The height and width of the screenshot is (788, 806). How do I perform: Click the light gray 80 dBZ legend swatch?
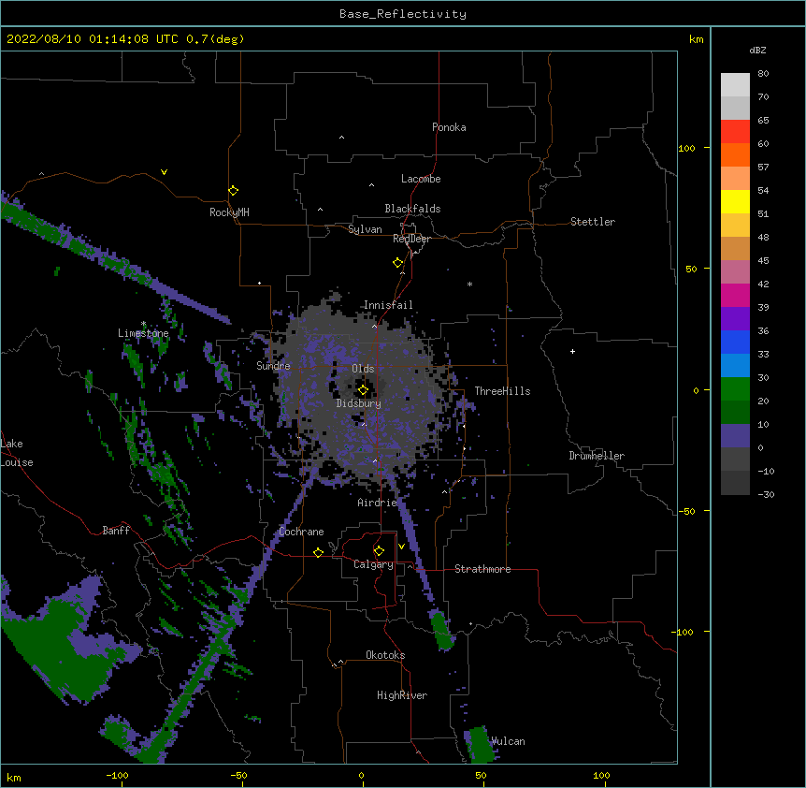(x=735, y=84)
